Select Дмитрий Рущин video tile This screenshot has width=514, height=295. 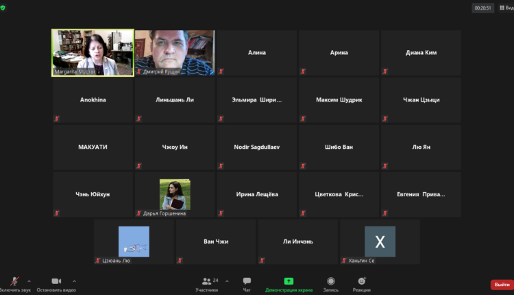coord(175,53)
